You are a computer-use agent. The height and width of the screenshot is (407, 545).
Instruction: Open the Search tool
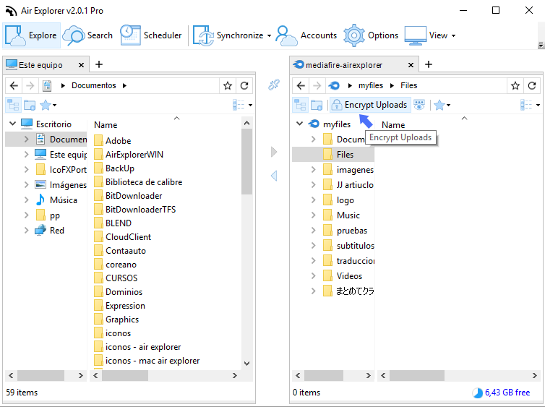point(87,35)
